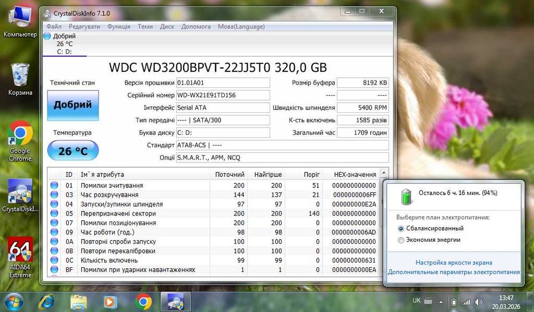Open Корзина recycle bin icon
Screen dimensions: 534x312
(x=20, y=79)
